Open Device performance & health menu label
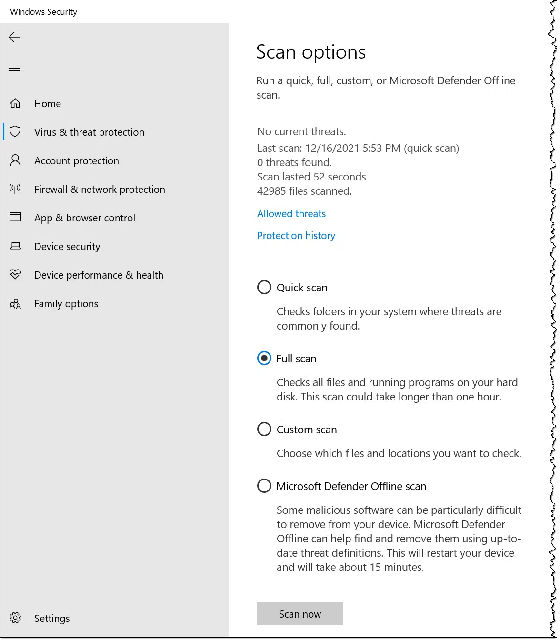560x640 pixels. (99, 275)
